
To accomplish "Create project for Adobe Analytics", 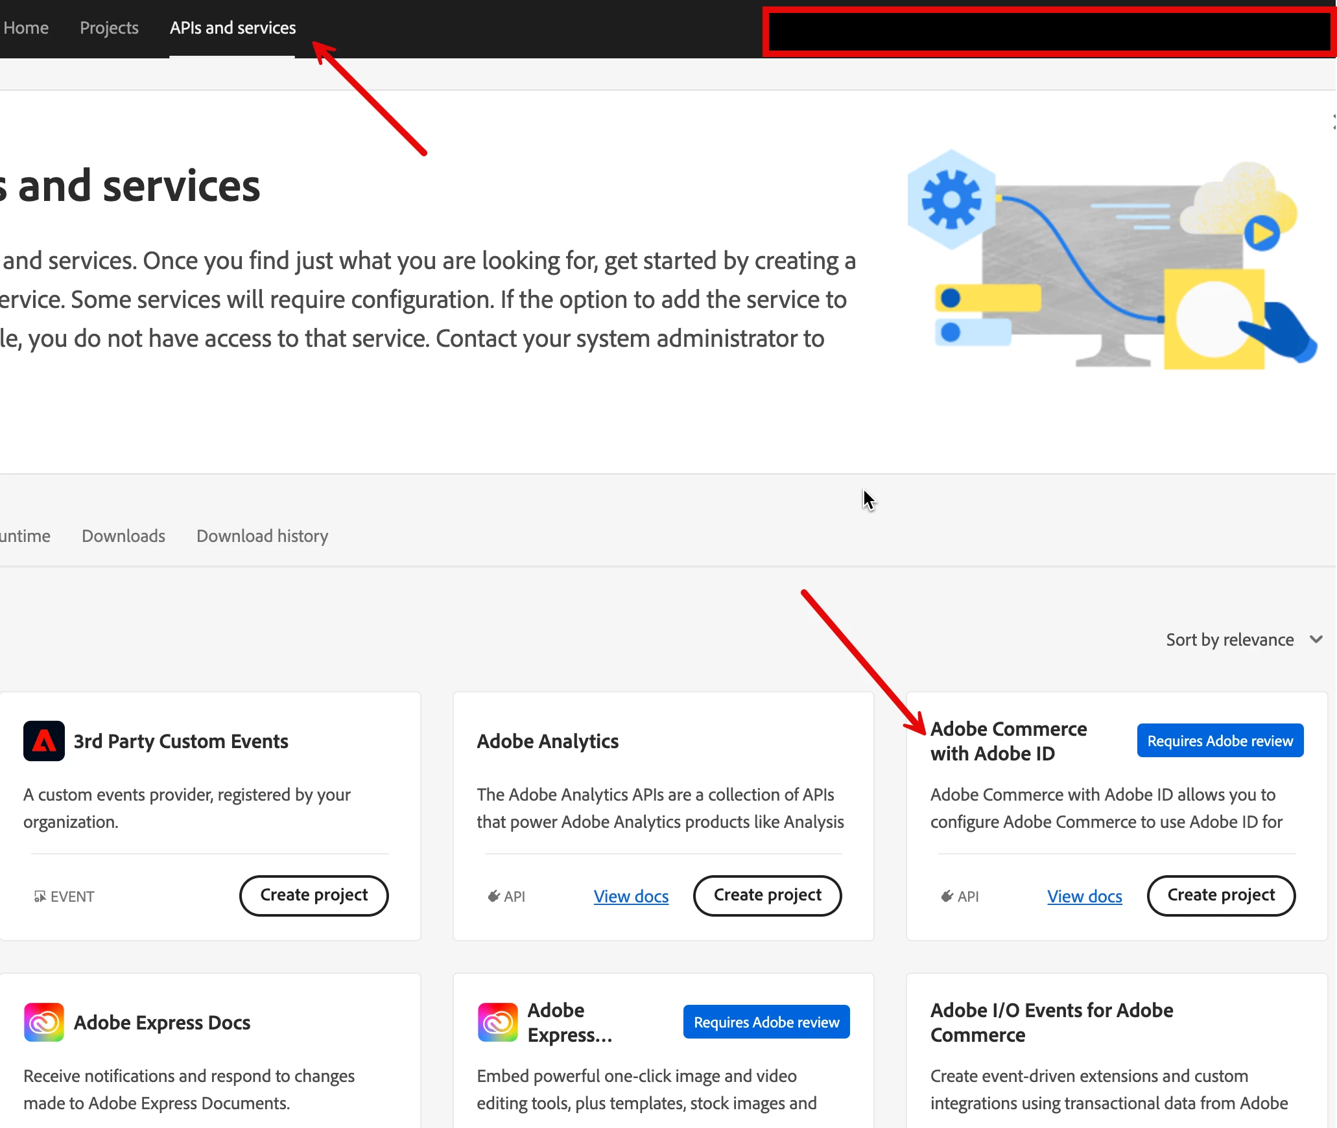I will [x=767, y=895].
